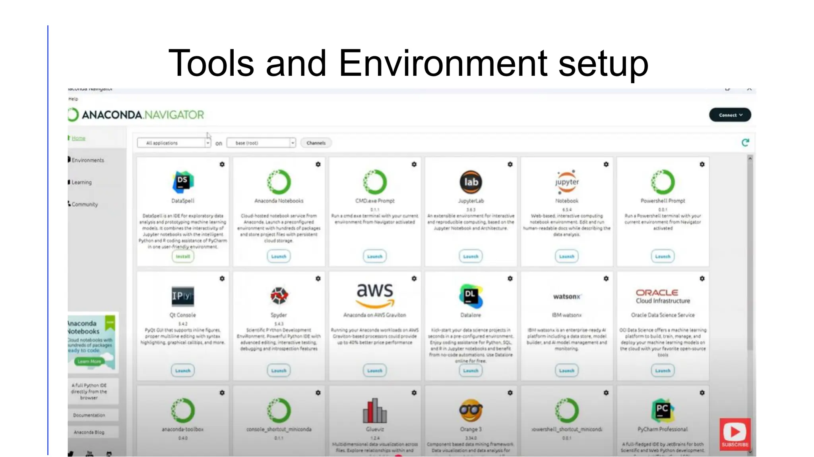Launch Powershell Prompt
The width and height of the screenshot is (814, 457).
663,256
